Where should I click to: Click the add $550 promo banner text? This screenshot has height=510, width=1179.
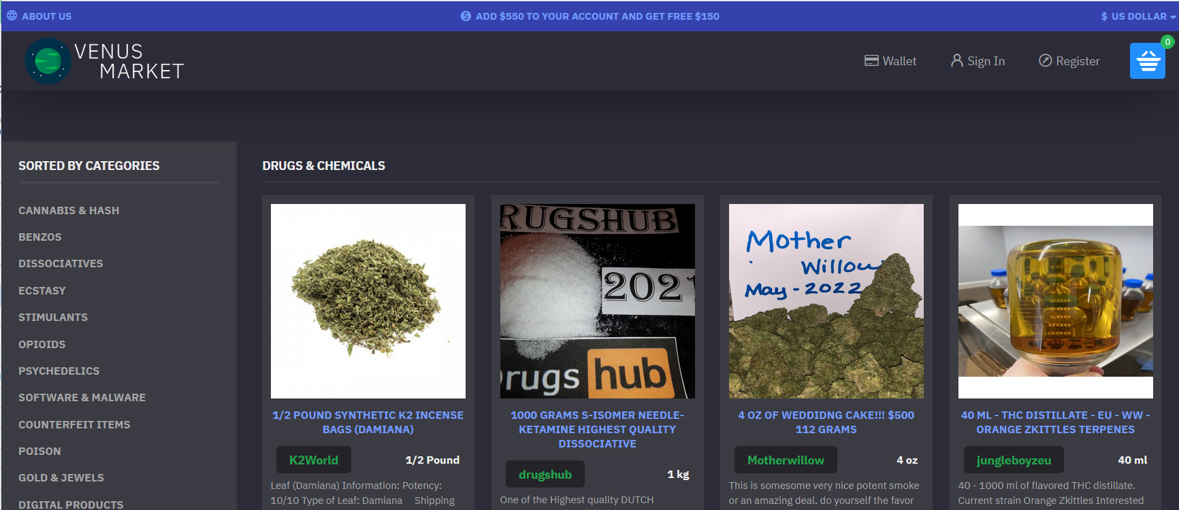597,16
